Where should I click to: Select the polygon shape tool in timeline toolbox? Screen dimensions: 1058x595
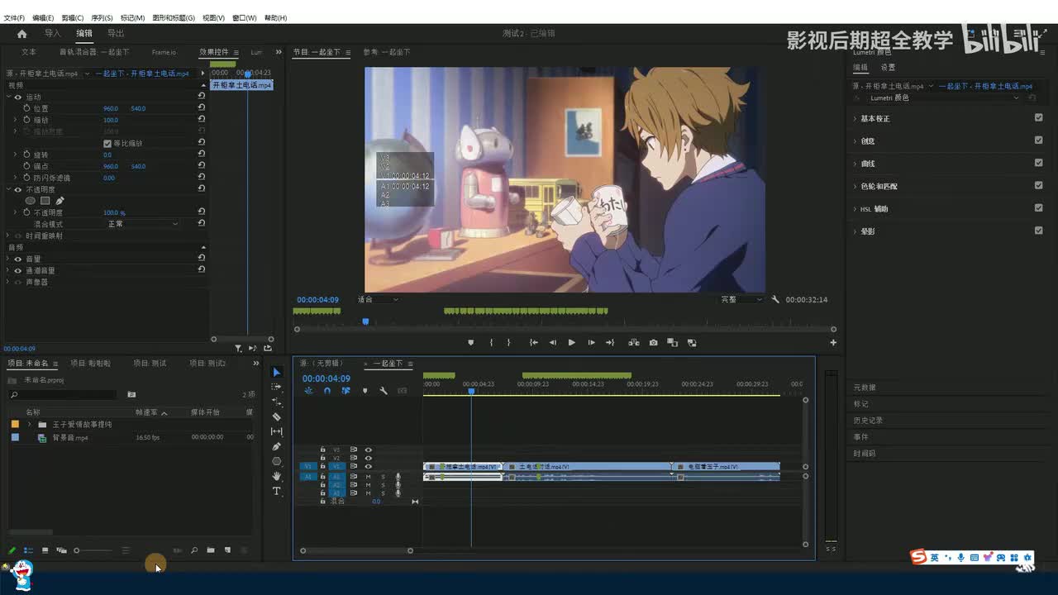coord(277,461)
